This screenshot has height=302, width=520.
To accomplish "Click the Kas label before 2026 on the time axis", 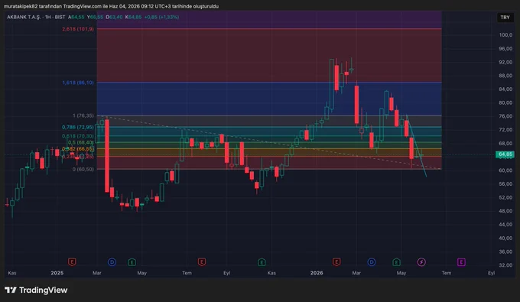I will (x=271, y=273).
